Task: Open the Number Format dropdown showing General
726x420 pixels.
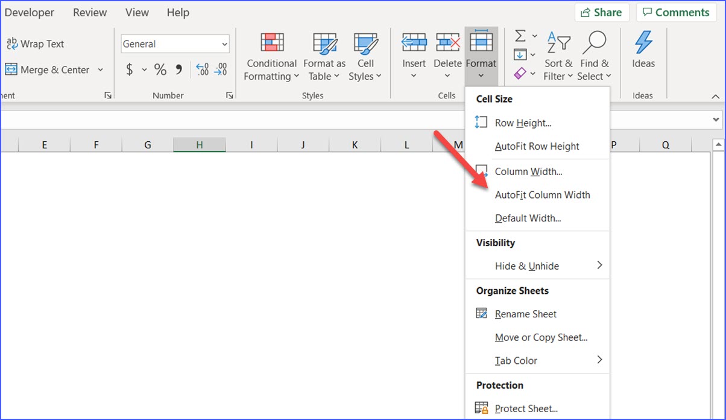Action: 174,43
